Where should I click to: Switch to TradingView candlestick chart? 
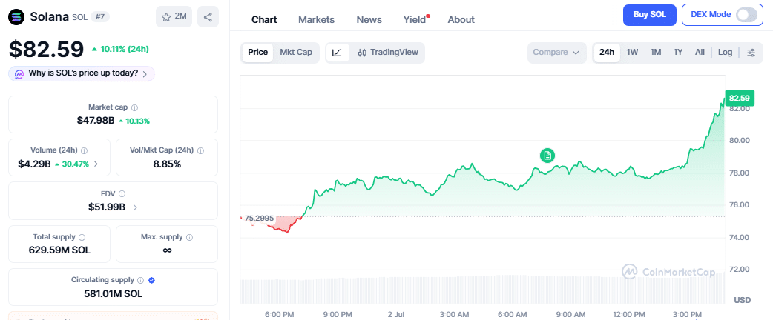387,52
